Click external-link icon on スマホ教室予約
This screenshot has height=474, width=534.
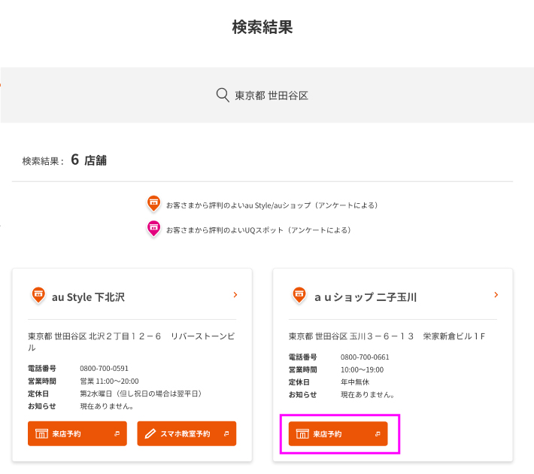pyautogui.click(x=226, y=434)
